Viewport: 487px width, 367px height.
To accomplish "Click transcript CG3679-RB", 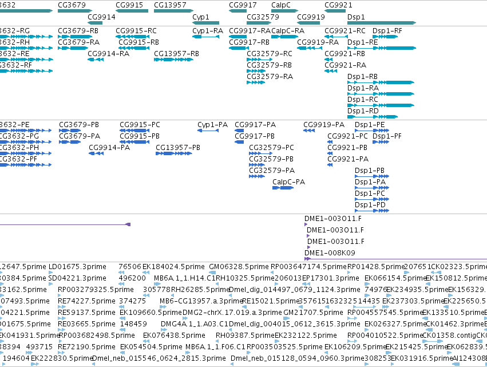I will (x=75, y=37).
